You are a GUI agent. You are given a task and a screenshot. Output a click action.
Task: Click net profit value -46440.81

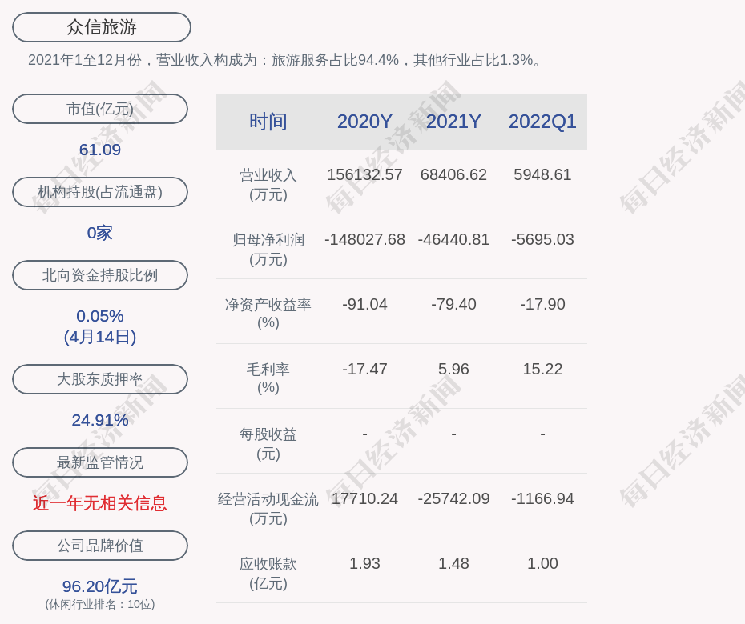coord(453,240)
